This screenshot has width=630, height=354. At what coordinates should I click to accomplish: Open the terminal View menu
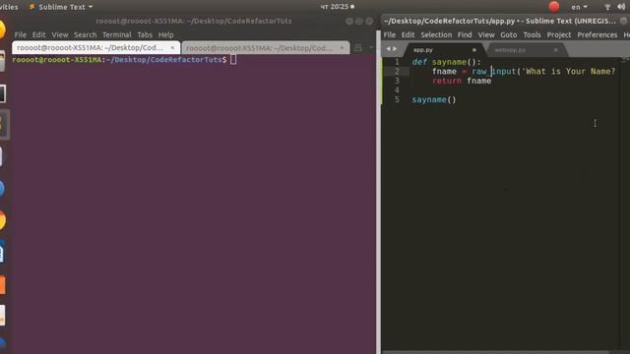pyautogui.click(x=60, y=35)
